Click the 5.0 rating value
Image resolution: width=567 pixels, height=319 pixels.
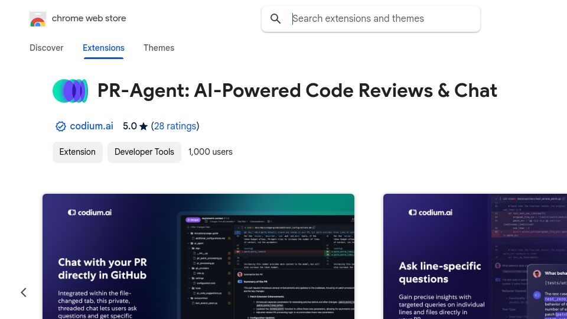click(x=130, y=126)
